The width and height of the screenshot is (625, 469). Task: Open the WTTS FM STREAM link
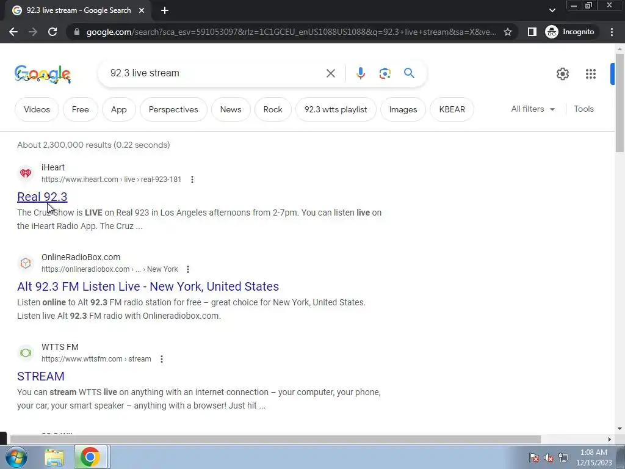coord(41,376)
